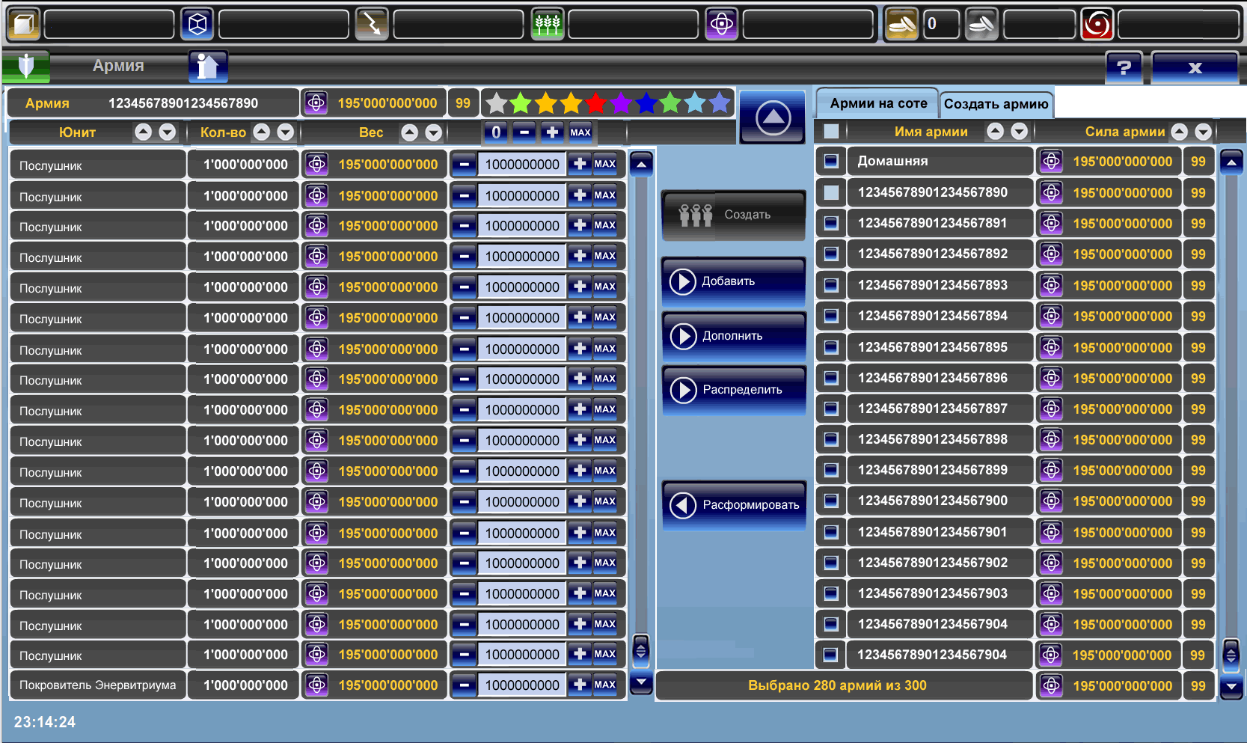Screen dimensions: 1247x743
Task: Click the gold coins stack icon
Action: tap(901, 25)
